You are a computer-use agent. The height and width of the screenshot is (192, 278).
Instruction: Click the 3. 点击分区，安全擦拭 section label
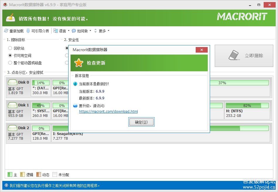(25, 72)
